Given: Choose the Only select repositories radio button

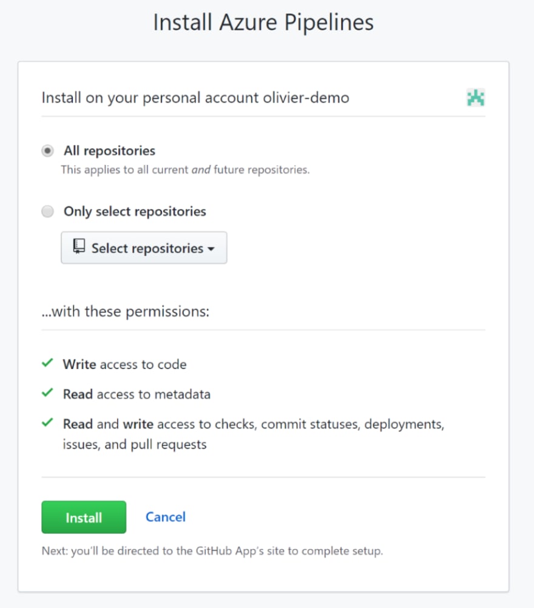Looking at the screenshot, I should (x=48, y=211).
